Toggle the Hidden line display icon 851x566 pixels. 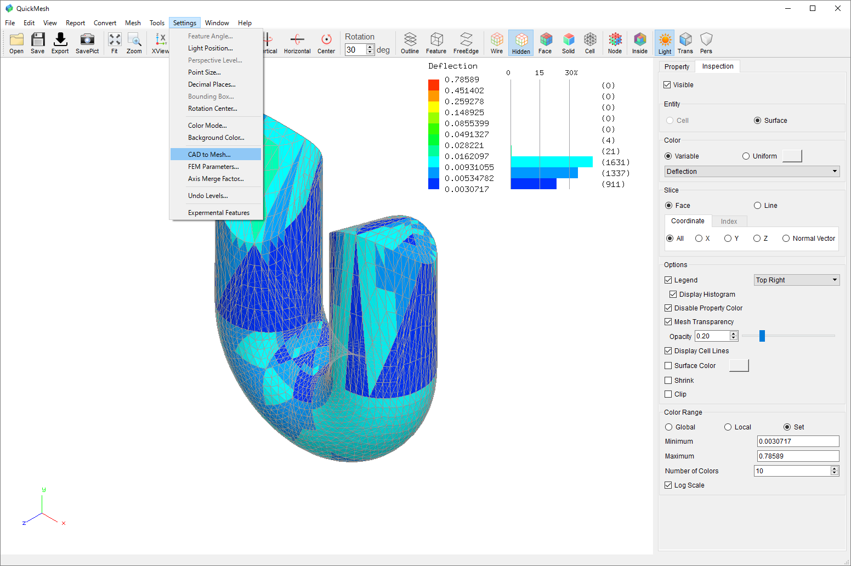click(x=521, y=43)
